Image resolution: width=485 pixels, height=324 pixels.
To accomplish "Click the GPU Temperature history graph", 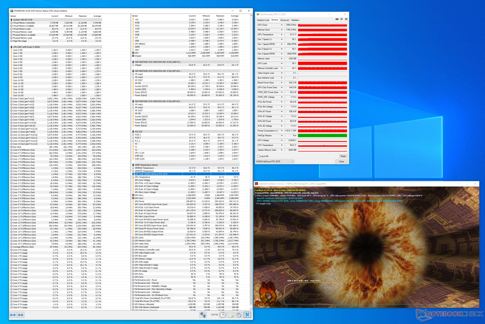I will [x=322, y=35].
